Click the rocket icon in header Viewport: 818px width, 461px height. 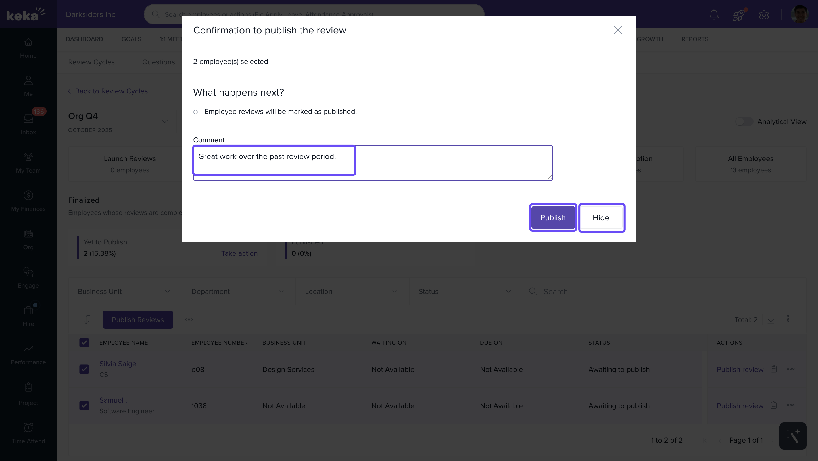point(738,15)
